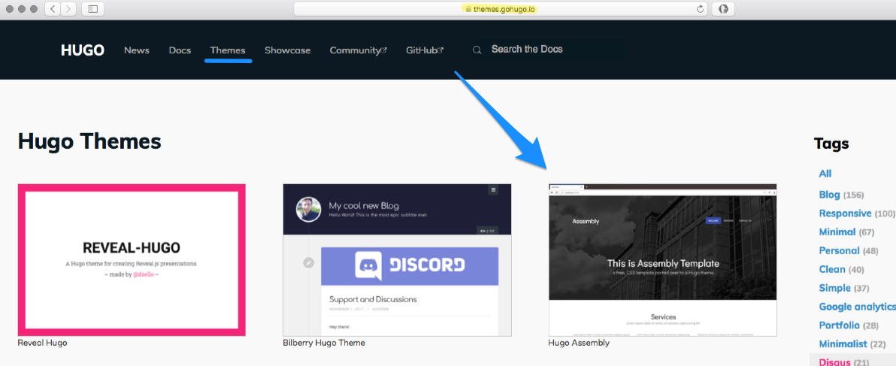Click the HUGO logo
The height and width of the screenshot is (366, 896).
[x=82, y=50]
